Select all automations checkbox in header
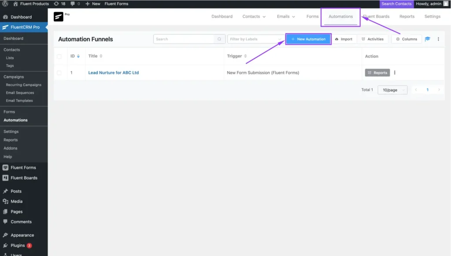Image resolution: width=451 pixels, height=256 pixels. (x=59, y=56)
